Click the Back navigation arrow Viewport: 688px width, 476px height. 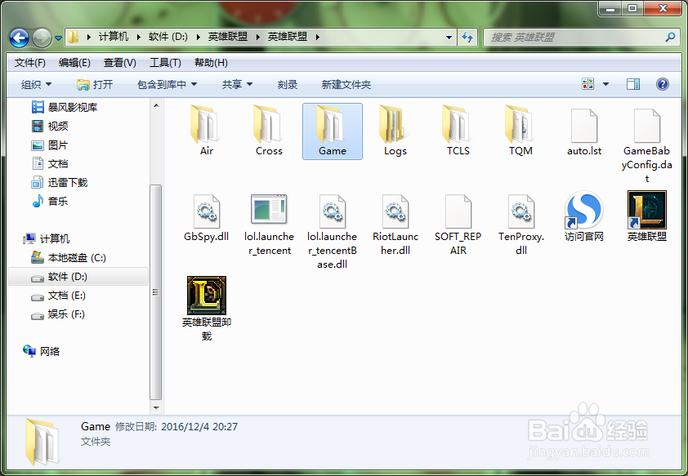click(19, 38)
